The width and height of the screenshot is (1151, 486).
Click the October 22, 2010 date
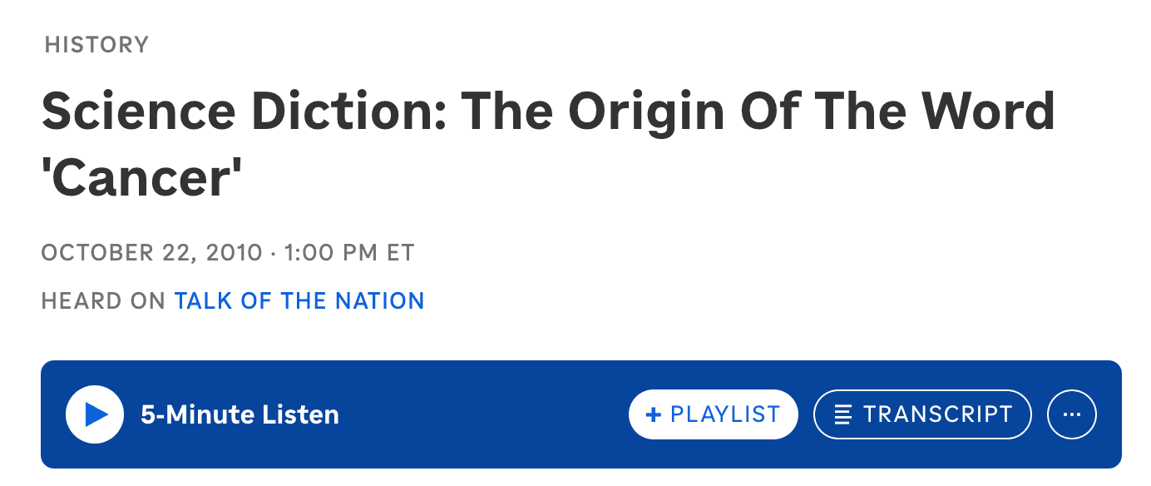point(151,252)
